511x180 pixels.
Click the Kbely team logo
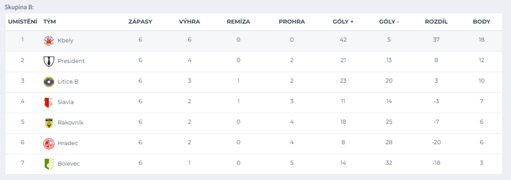click(48, 40)
